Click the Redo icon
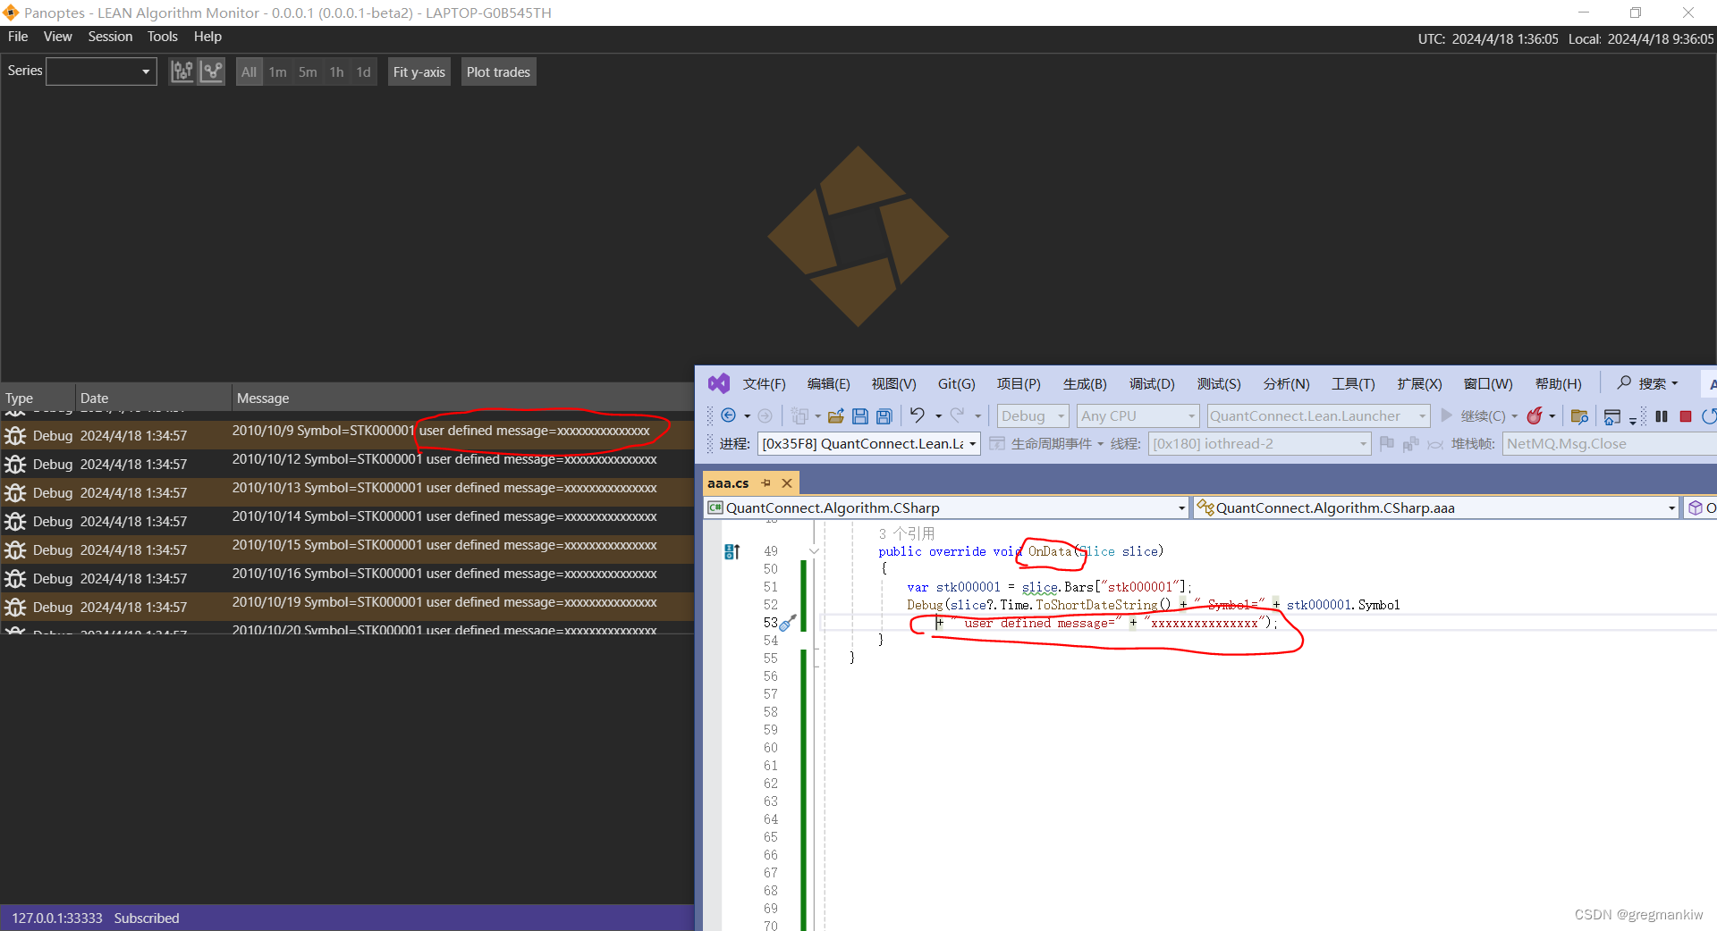This screenshot has width=1717, height=931. pos(958,415)
